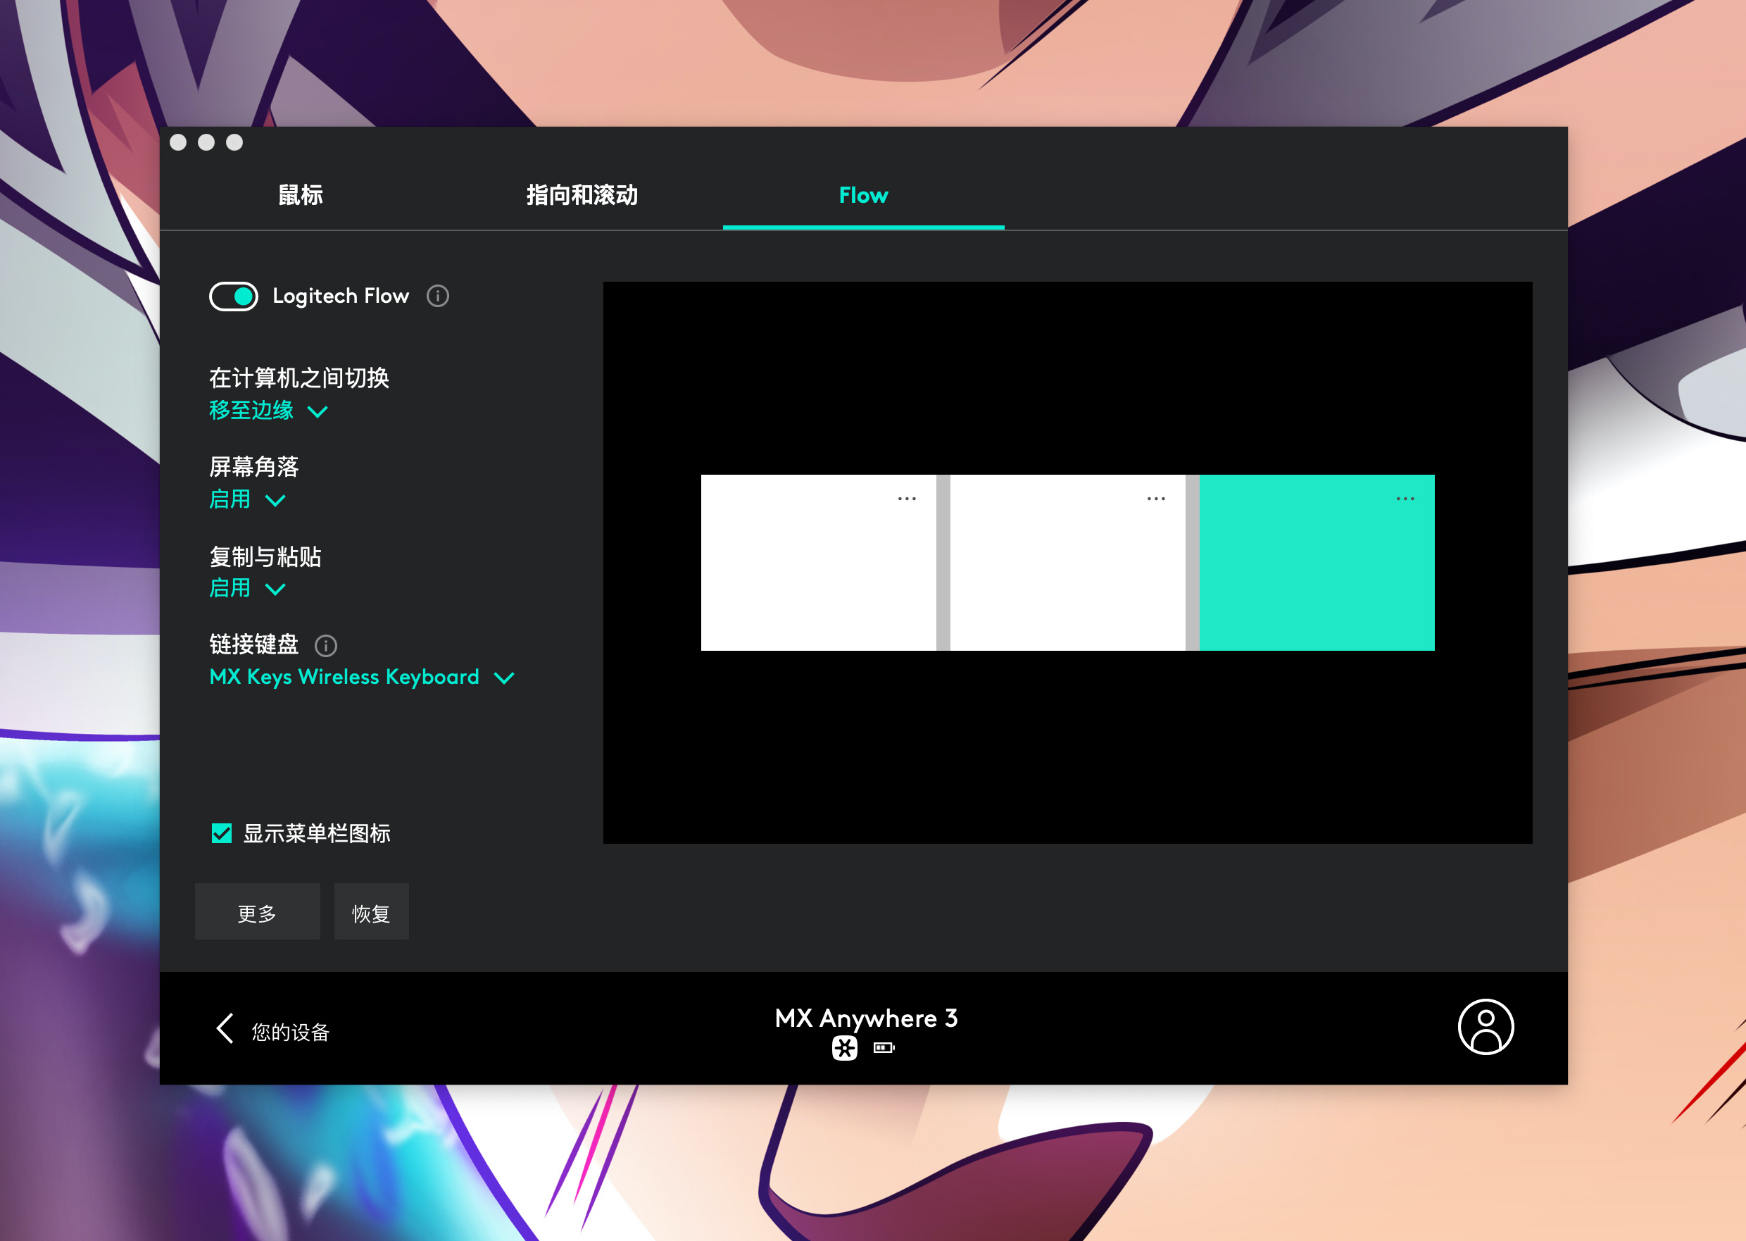Open three-dot menu on middle white computer
Viewport: 1746px width, 1241px height.
pos(1155,499)
